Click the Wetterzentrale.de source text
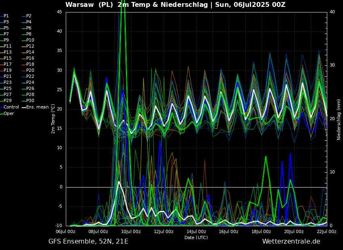Image resolution: width=343 pixels, height=250 pixels. 291,242
